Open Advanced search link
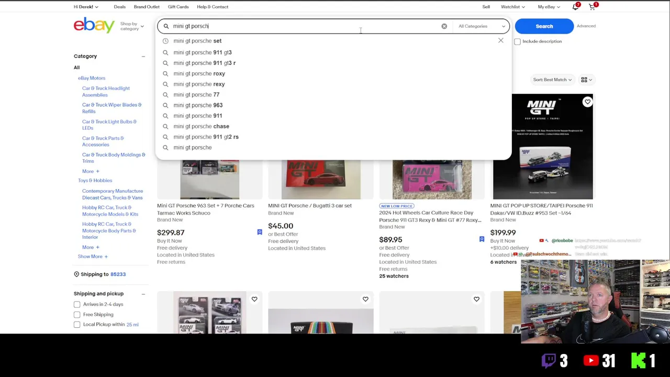The image size is (670, 377). 586,26
